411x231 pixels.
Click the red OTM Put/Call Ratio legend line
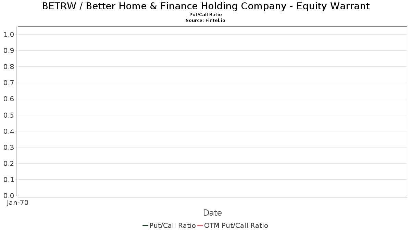pyautogui.click(x=200, y=226)
